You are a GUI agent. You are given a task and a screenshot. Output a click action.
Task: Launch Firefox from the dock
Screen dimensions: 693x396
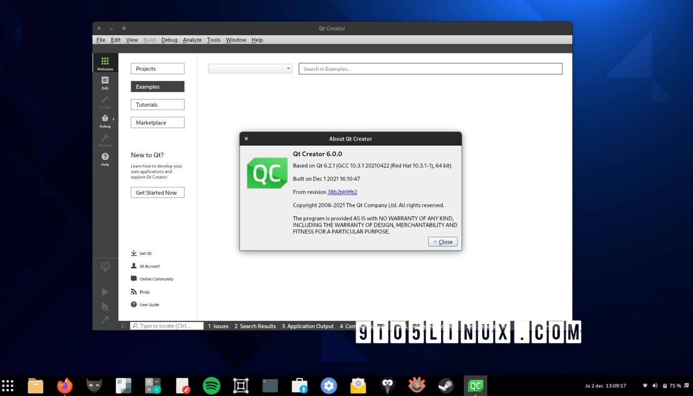pos(65,386)
